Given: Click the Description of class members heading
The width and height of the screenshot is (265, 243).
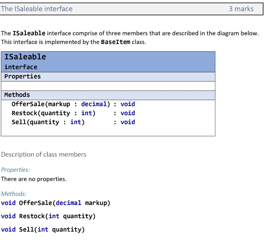Looking at the screenshot, I should point(43,154).
